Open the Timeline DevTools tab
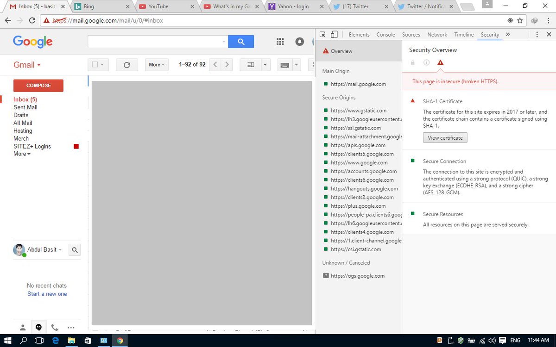 click(x=464, y=35)
